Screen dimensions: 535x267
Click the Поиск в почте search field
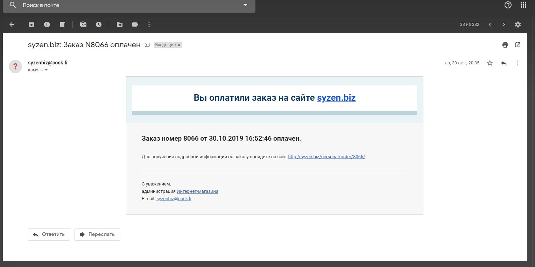click(129, 5)
